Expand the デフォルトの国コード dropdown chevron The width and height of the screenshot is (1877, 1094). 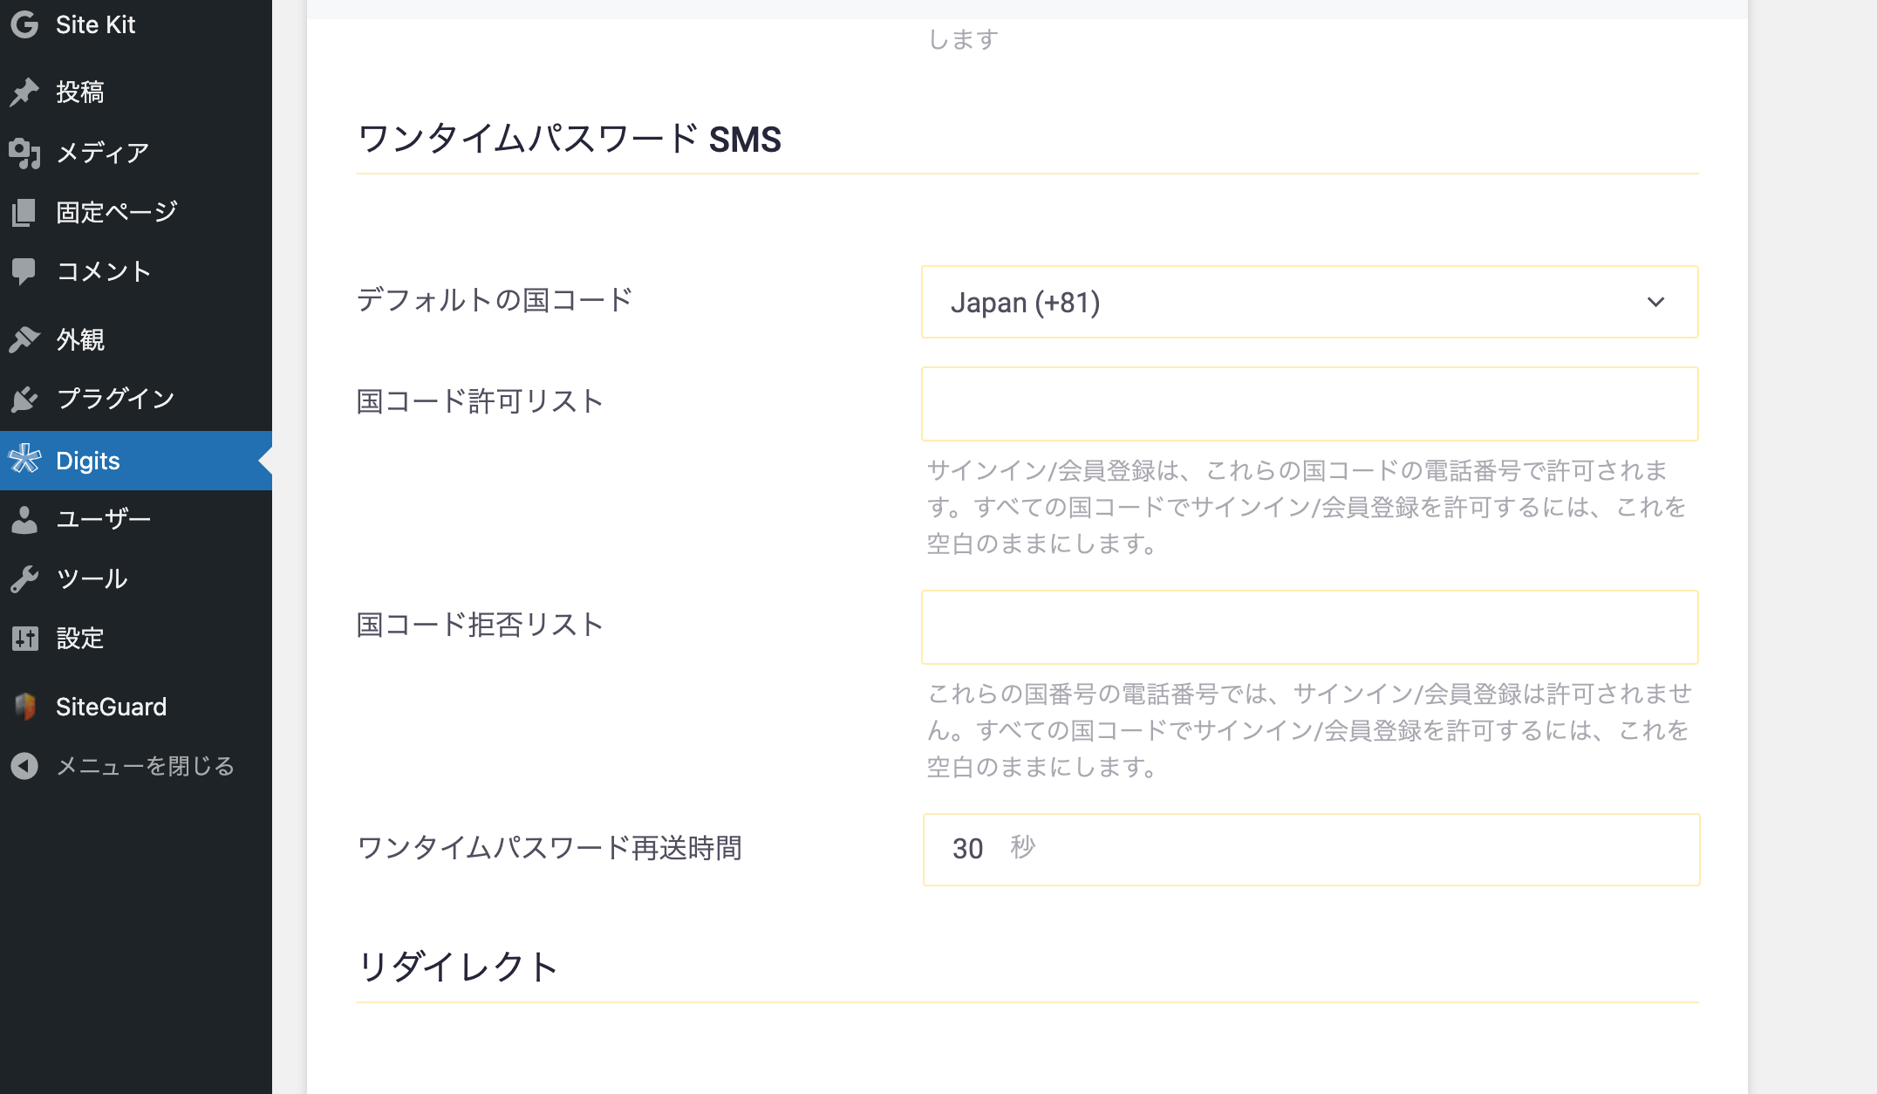(1655, 302)
